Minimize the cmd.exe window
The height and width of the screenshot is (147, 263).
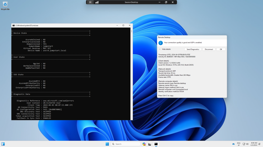point(117,25)
